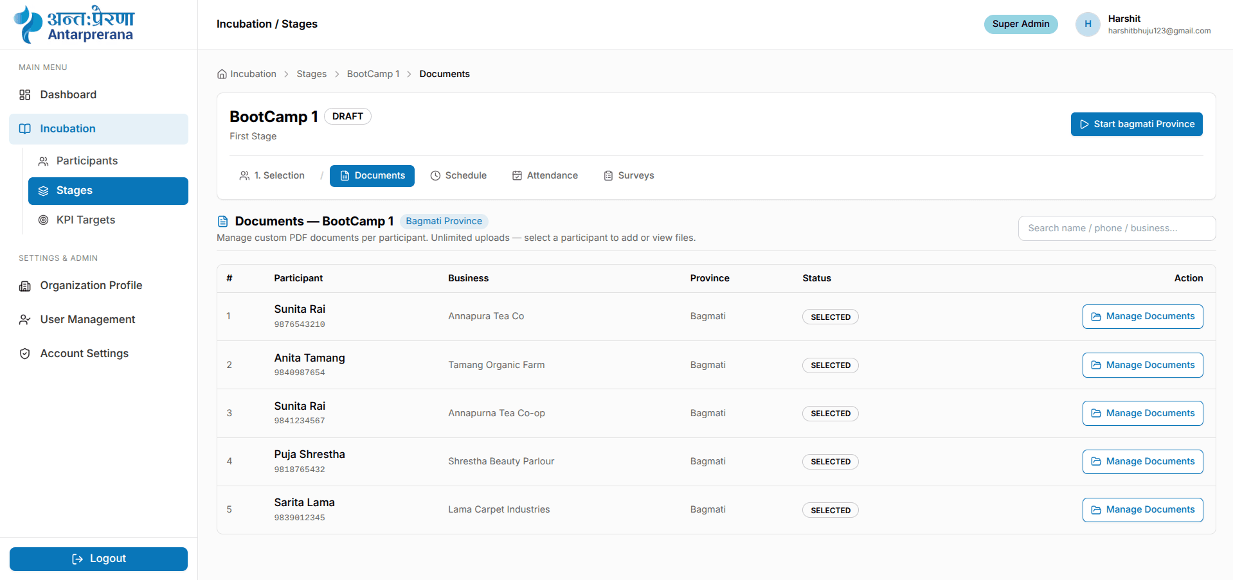
Task: Manage Documents for Annapura Tea Co row
Action: click(1142, 317)
